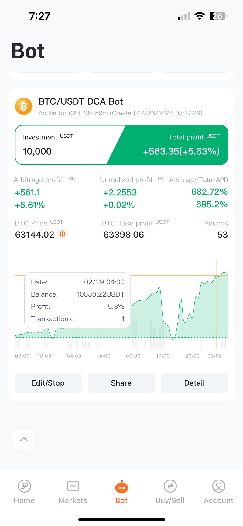The image size is (243, 526).
Task: Tap BTC Take profit 63398.06
Action: point(124,235)
